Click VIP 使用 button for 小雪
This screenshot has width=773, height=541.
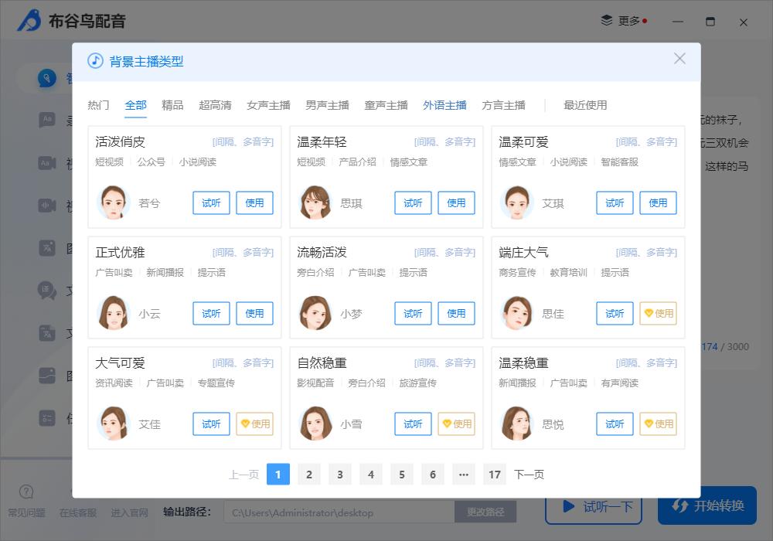point(456,424)
